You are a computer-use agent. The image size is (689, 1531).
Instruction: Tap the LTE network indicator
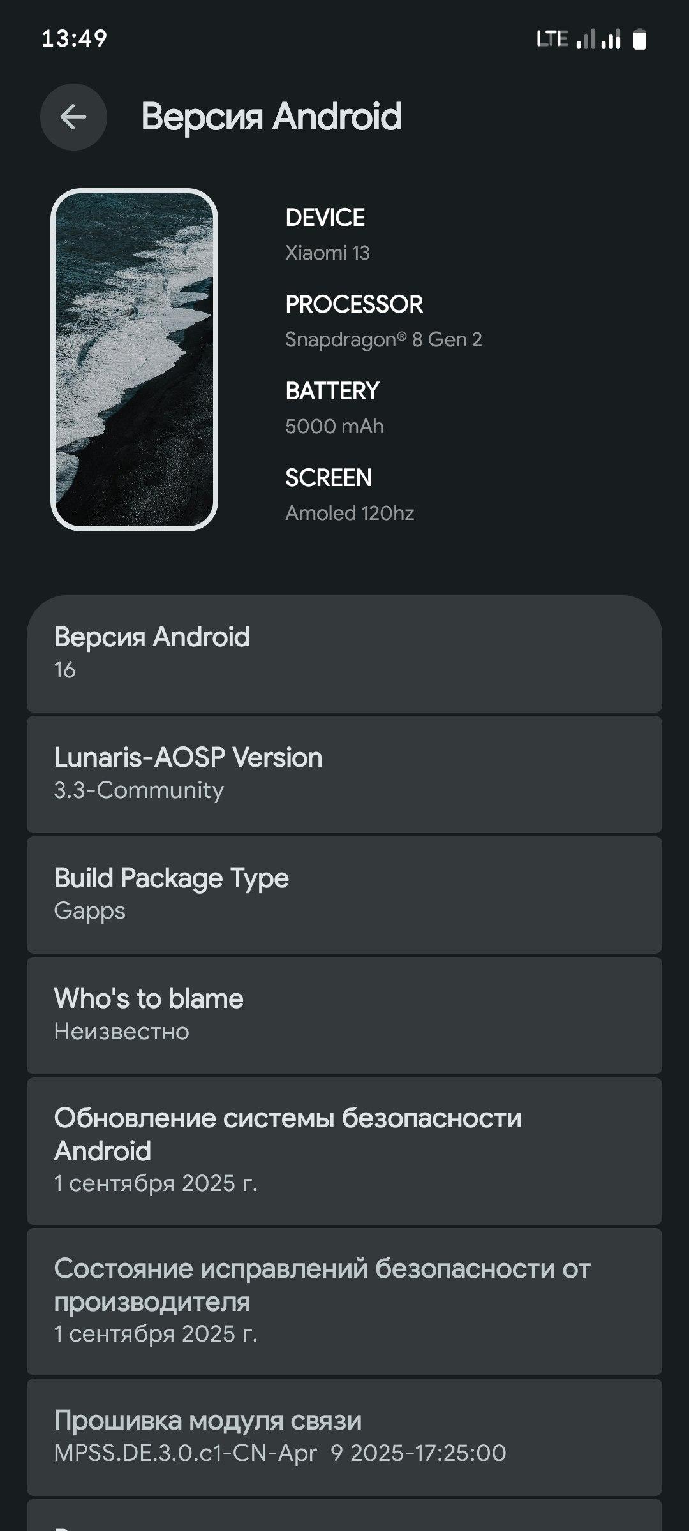tap(552, 40)
